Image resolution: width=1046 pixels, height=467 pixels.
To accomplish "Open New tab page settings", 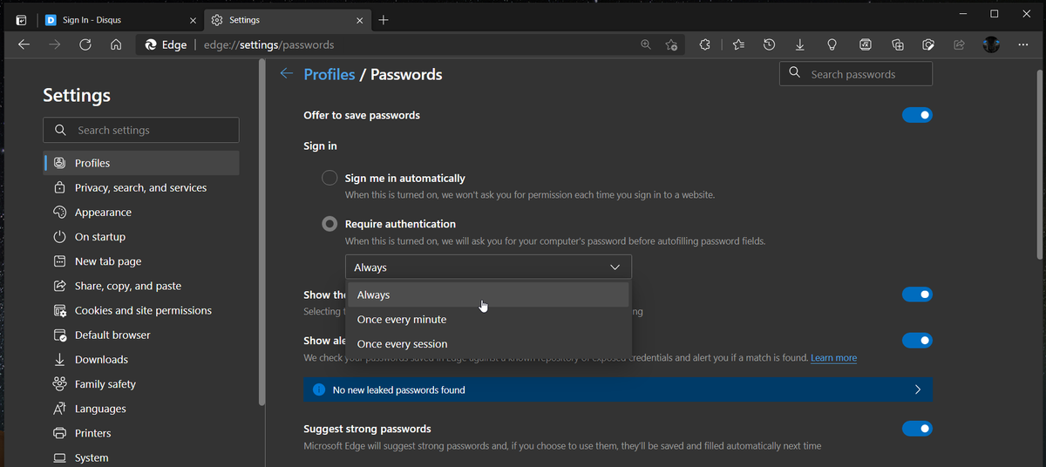I will (141, 261).
